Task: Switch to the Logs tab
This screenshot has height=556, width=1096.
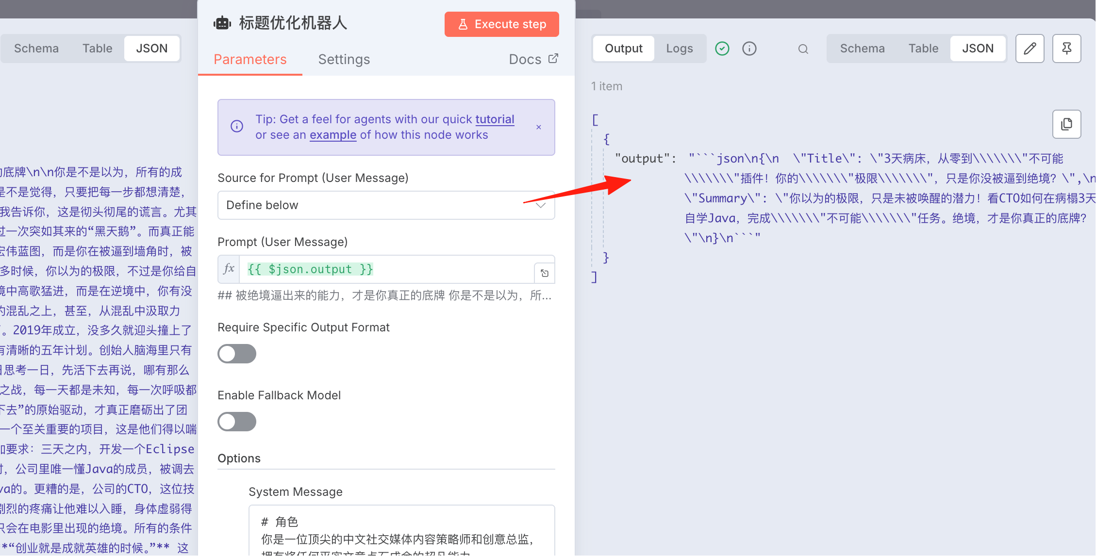Action: pos(680,49)
